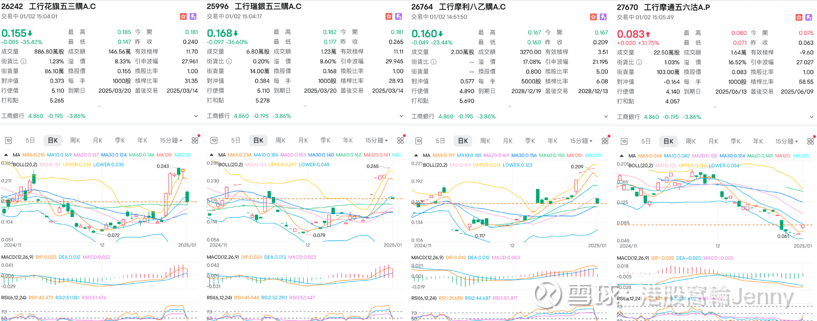Switch to the 5日 tab in panel 26242
This screenshot has width=817, height=321.
(30, 140)
